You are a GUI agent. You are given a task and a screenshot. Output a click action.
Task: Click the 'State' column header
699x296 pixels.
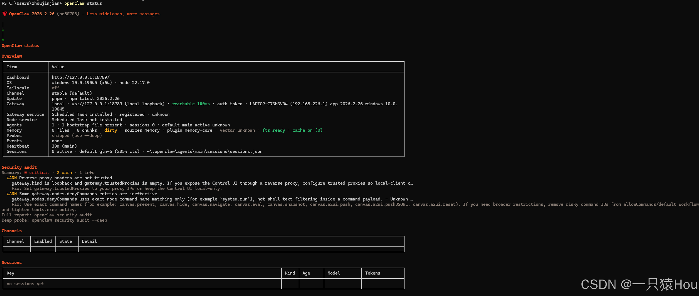pyautogui.click(x=65, y=241)
